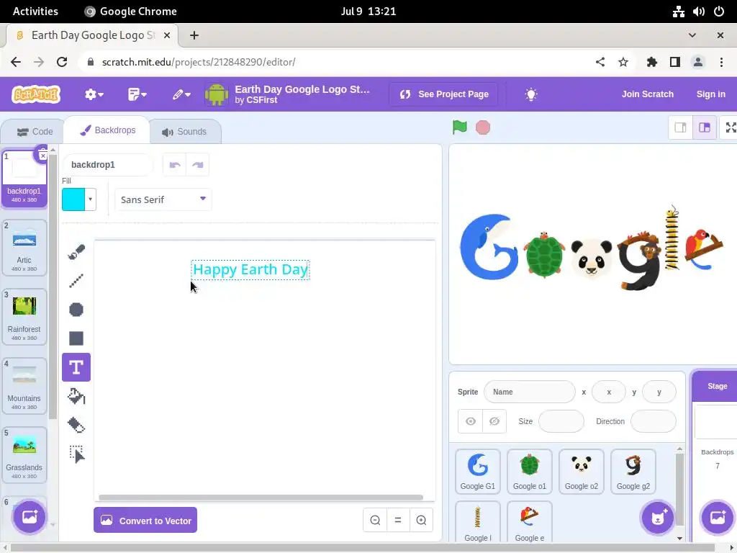This screenshot has width=737, height=553.
Task: Open system volume icon in top bar
Action: (698, 12)
